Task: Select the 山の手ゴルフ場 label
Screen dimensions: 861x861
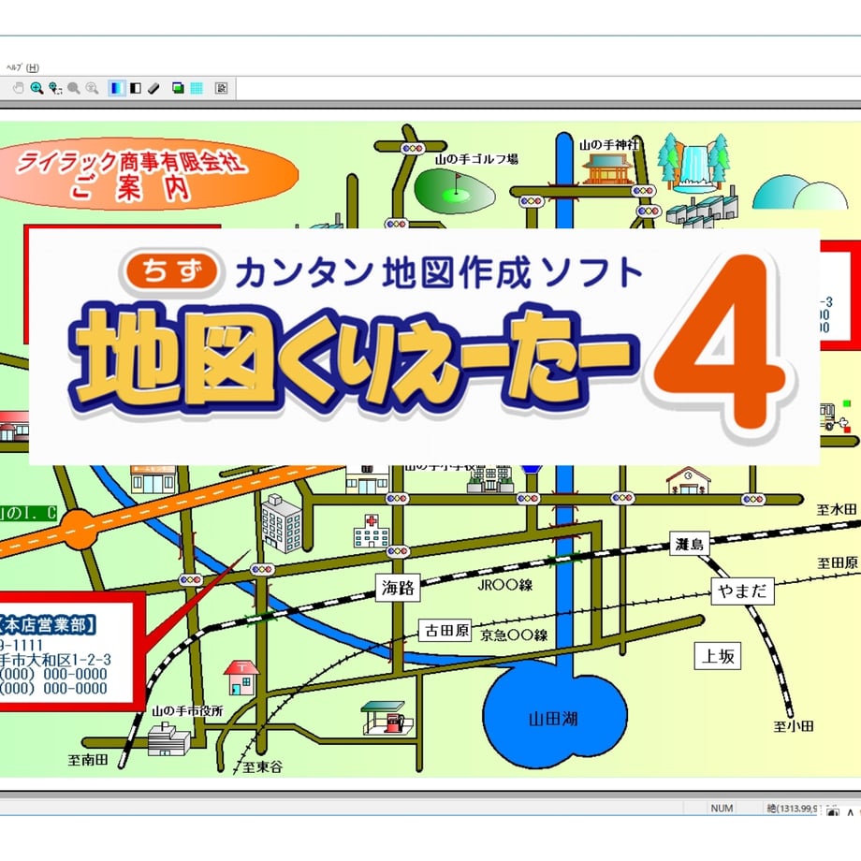Action: tap(476, 159)
